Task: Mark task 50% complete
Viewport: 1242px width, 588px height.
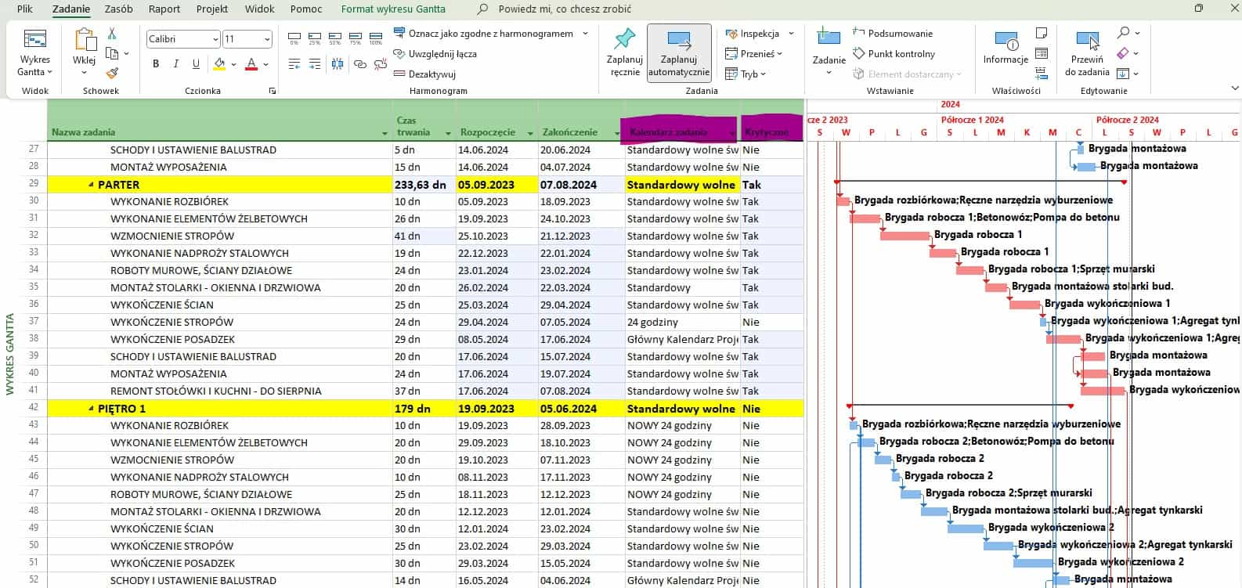Action: [335, 38]
